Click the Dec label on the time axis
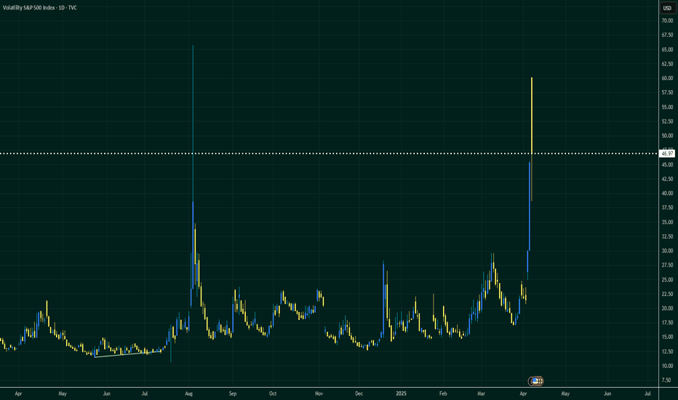Image resolution: width=678 pixels, height=400 pixels. tap(359, 393)
